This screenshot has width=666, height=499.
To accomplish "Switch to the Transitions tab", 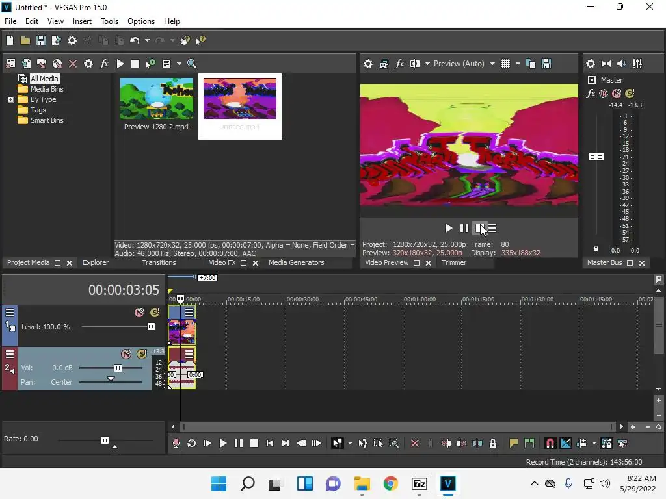I will coord(159,262).
